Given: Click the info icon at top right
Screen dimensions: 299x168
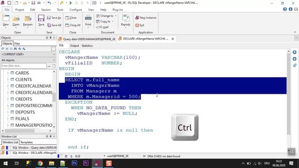Looking at the screenshot, I should coord(291,9).
